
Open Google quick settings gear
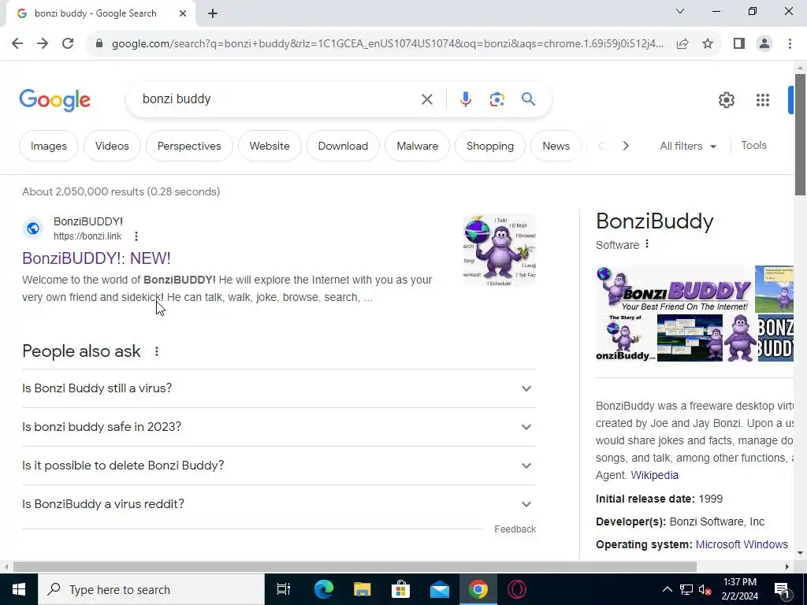(x=726, y=100)
